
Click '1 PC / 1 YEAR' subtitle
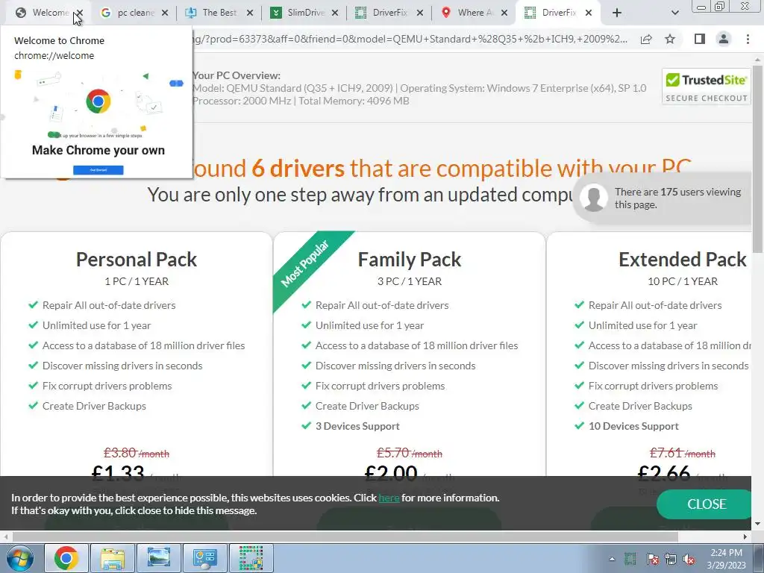(137, 281)
